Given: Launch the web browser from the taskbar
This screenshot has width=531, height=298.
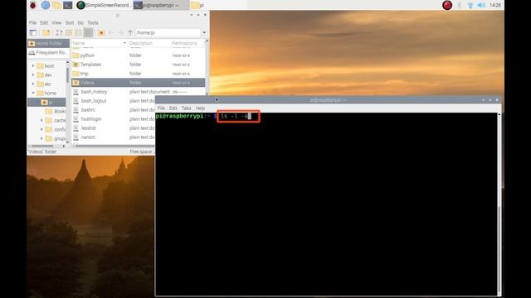Looking at the screenshot, I should [x=46, y=5].
